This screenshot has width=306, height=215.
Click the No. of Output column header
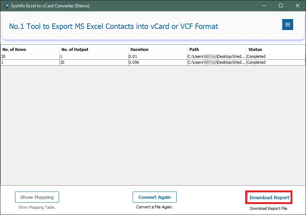[93, 49]
